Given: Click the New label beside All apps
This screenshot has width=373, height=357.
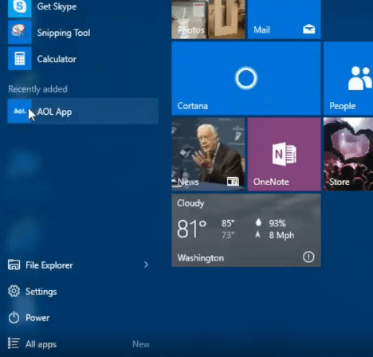Looking at the screenshot, I should point(141,344).
